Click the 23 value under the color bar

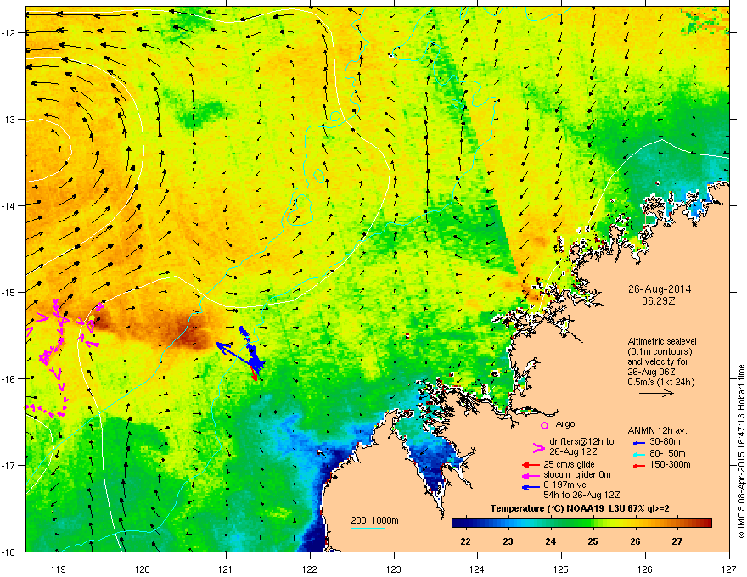[508, 541]
